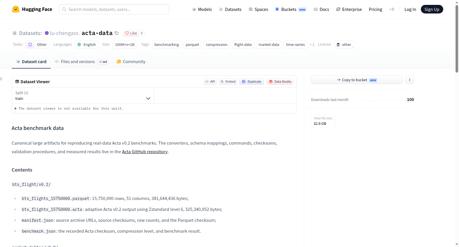Click the Acta benchmark data heading
The width and height of the screenshot is (459, 247).
point(38,128)
